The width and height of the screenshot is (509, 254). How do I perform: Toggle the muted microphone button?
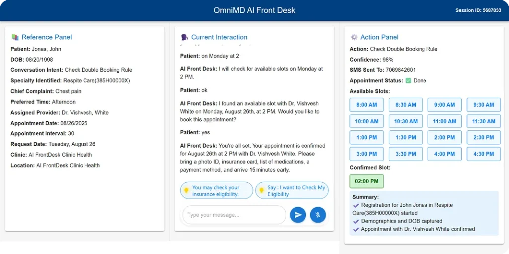318,215
